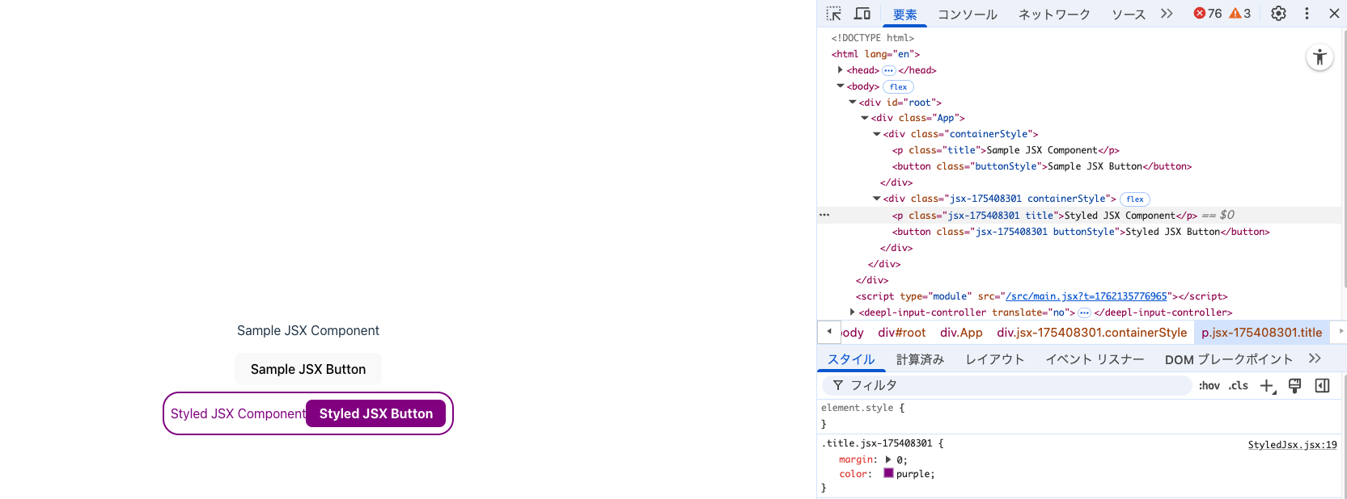Screen dimensions: 1347x499
Task: Show more style pane tabs chevron
Action: point(1315,359)
